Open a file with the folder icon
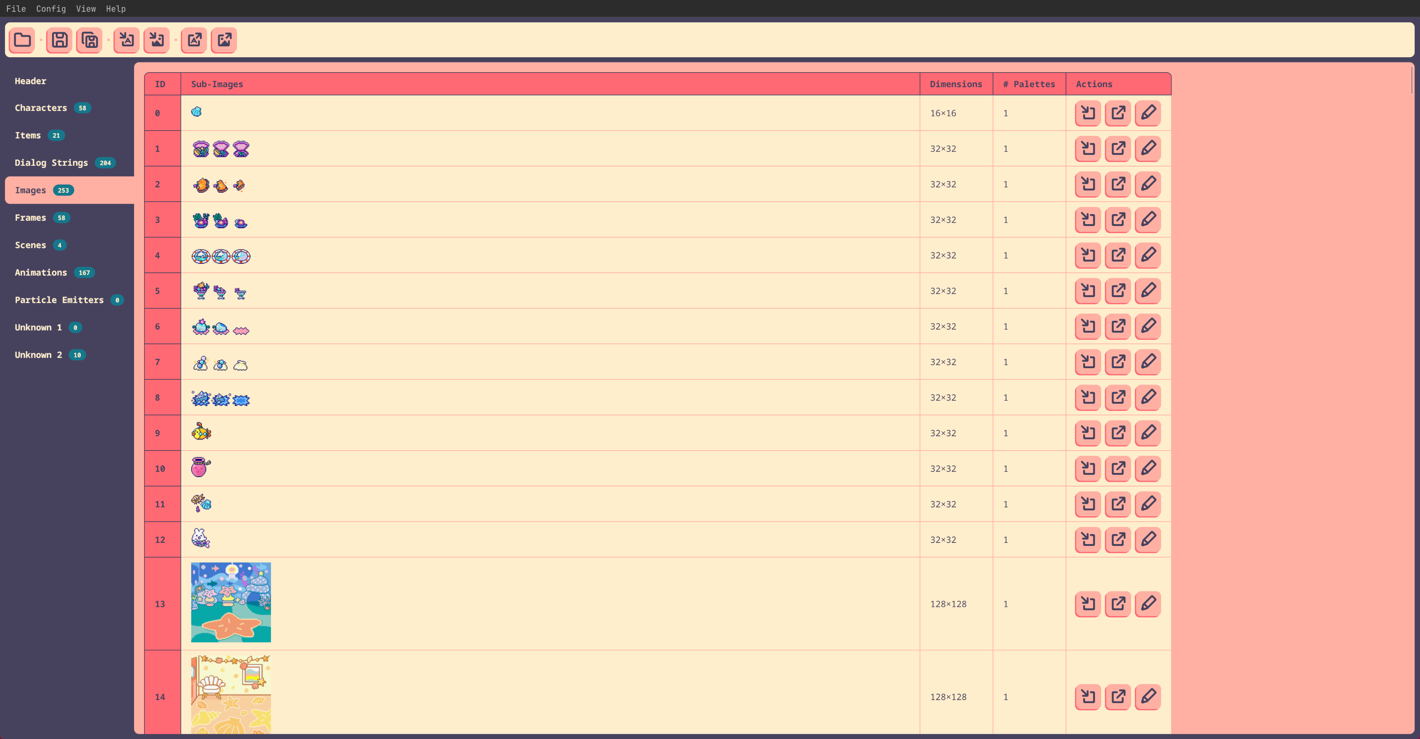The image size is (1420, 739). tap(22, 40)
